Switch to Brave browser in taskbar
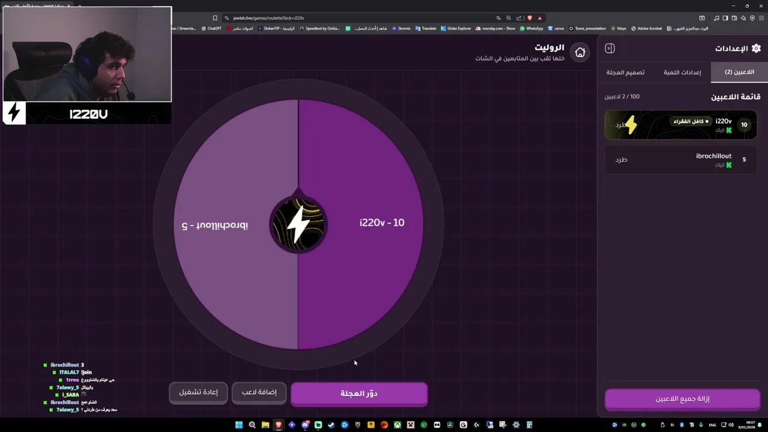768x432 pixels. tap(278, 425)
